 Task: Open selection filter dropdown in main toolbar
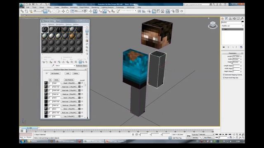tap(38, 11)
